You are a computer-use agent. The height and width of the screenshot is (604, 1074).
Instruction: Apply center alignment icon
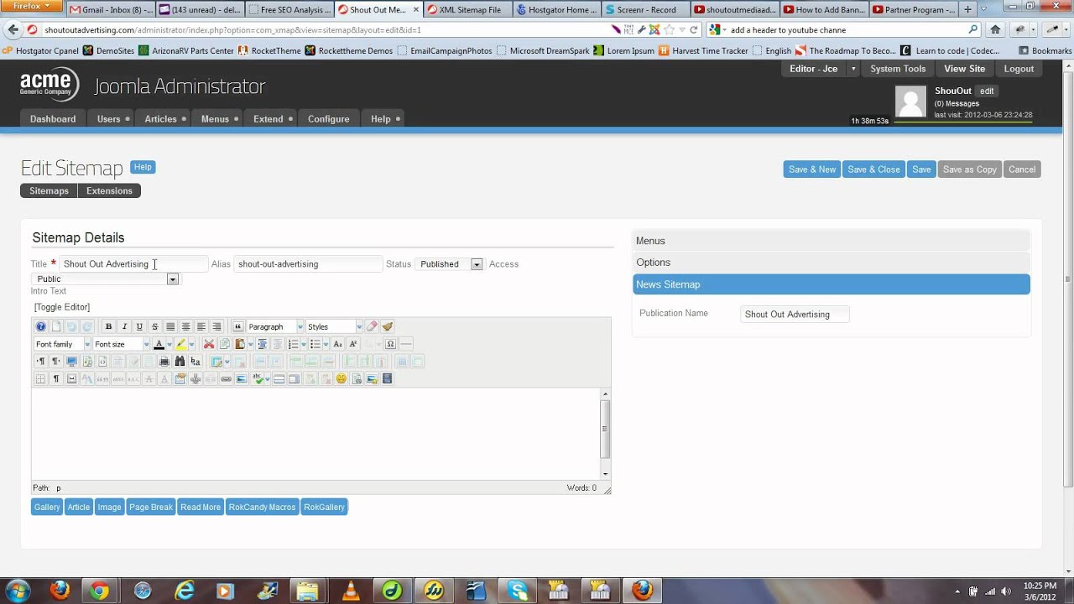click(x=186, y=326)
